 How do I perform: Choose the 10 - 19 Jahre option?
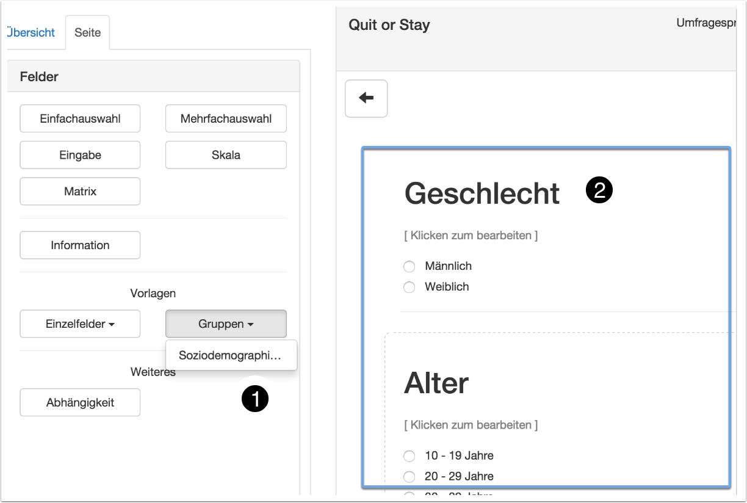point(410,456)
